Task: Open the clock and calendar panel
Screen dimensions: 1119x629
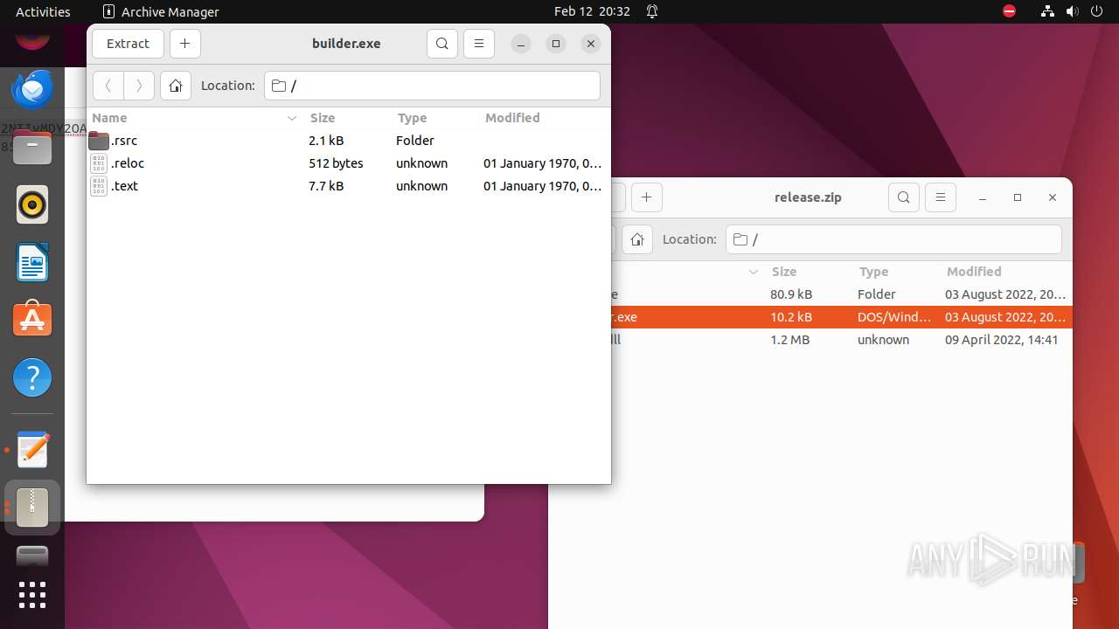Action: [592, 11]
